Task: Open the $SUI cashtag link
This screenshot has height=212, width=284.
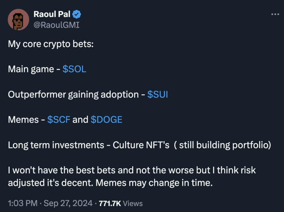Action: 158,94
